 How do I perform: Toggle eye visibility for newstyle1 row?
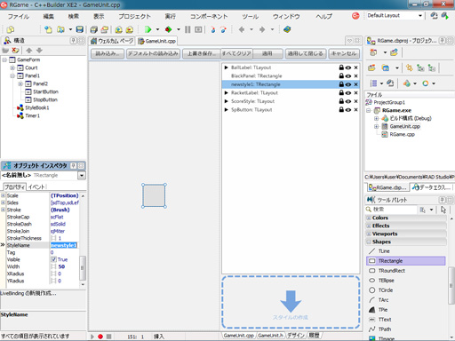(x=348, y=84)
